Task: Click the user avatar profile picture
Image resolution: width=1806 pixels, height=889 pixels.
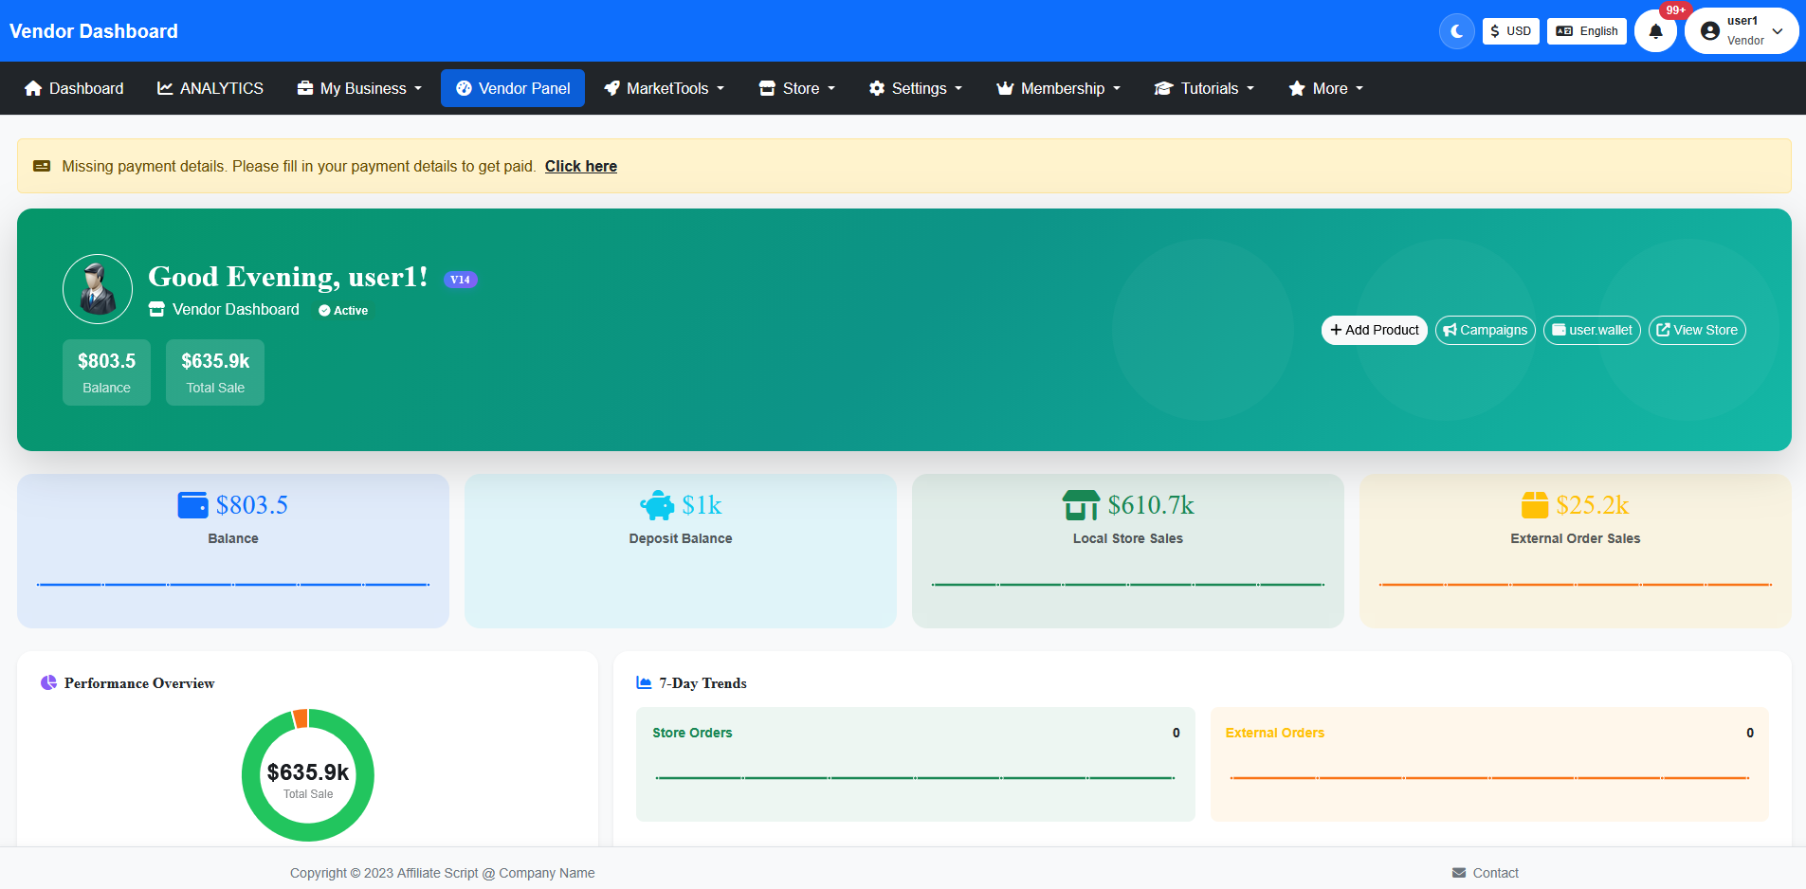Action: tap(98, 289)
